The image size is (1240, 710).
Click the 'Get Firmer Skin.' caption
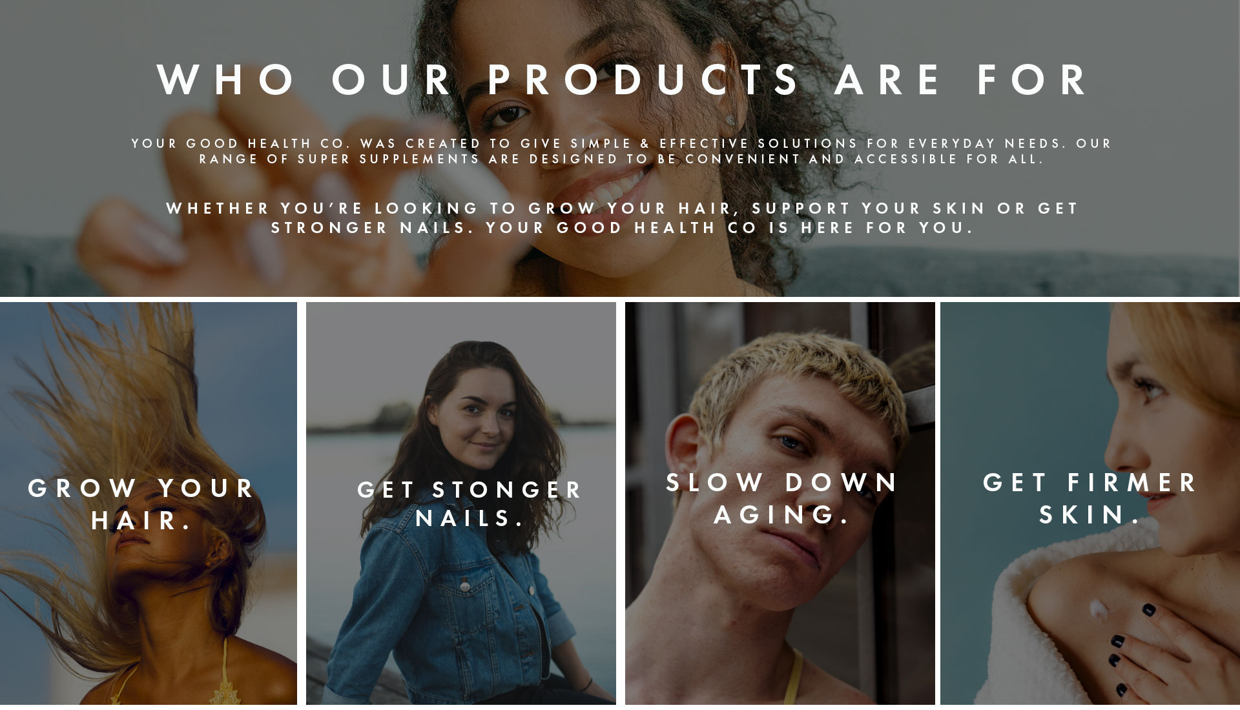pos(1090,498)
